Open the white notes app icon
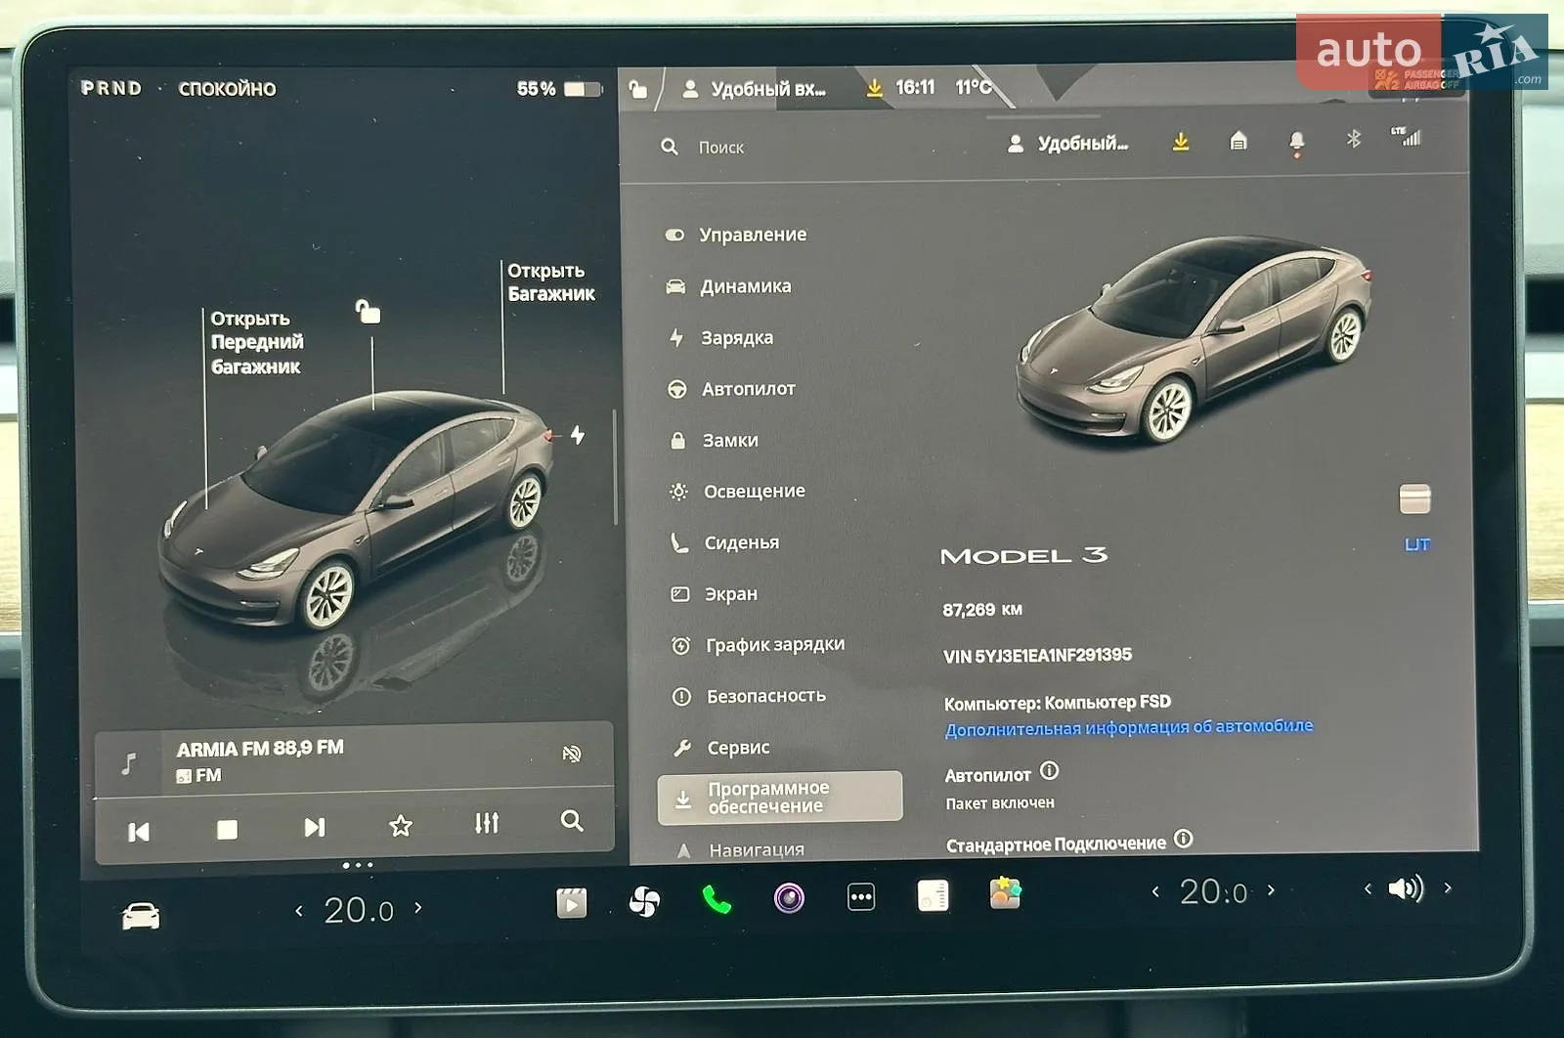 pyautogui.click(x=933, y=895)
